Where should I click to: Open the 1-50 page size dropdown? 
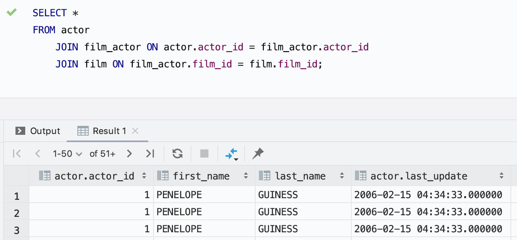(x=67, y=154)
